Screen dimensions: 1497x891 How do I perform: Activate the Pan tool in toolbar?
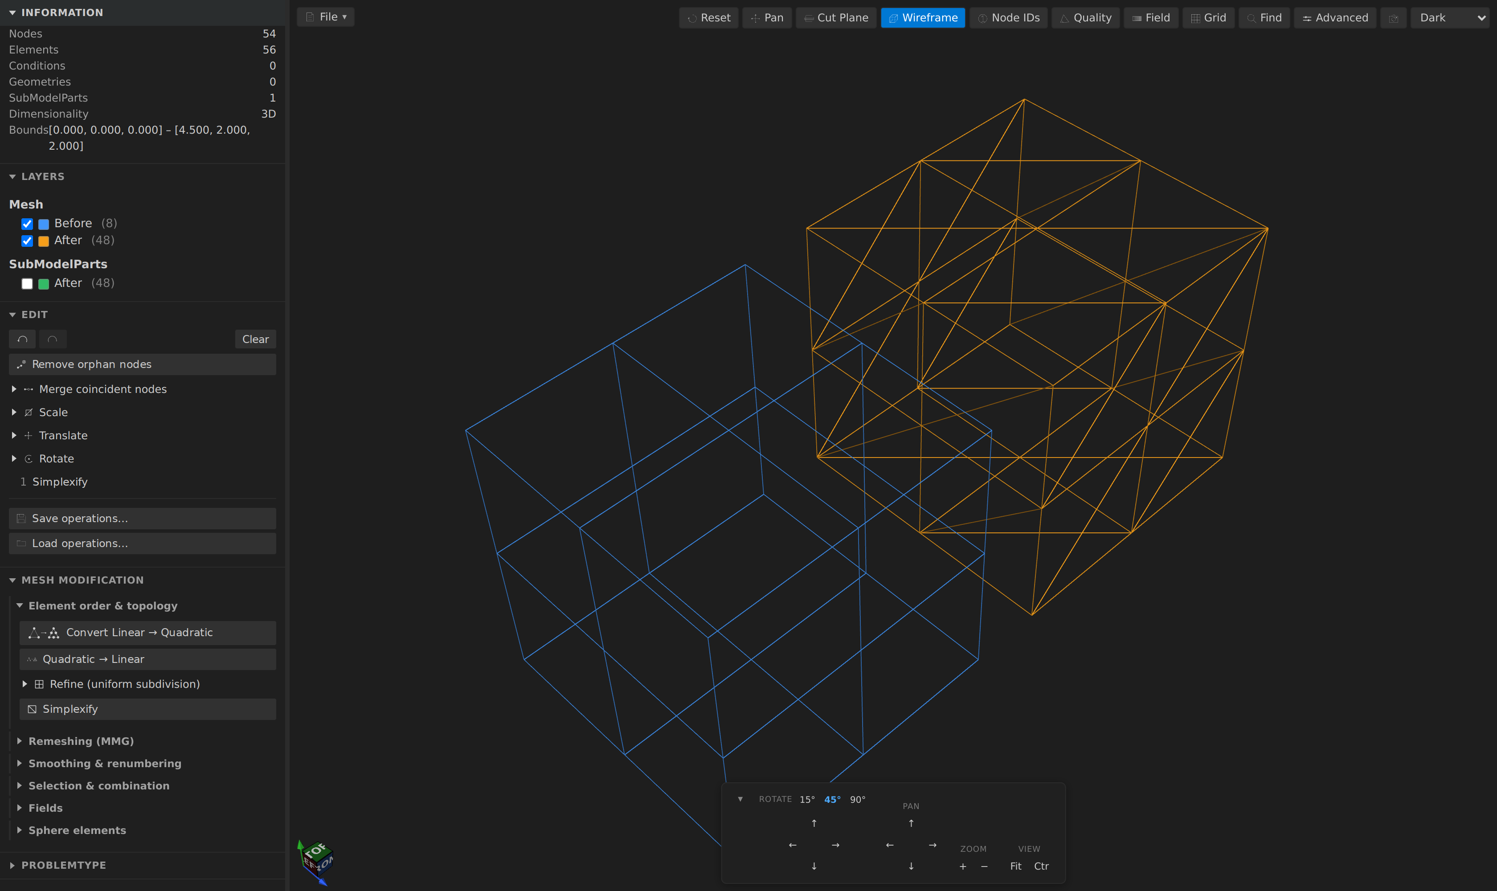pos(767,18)
